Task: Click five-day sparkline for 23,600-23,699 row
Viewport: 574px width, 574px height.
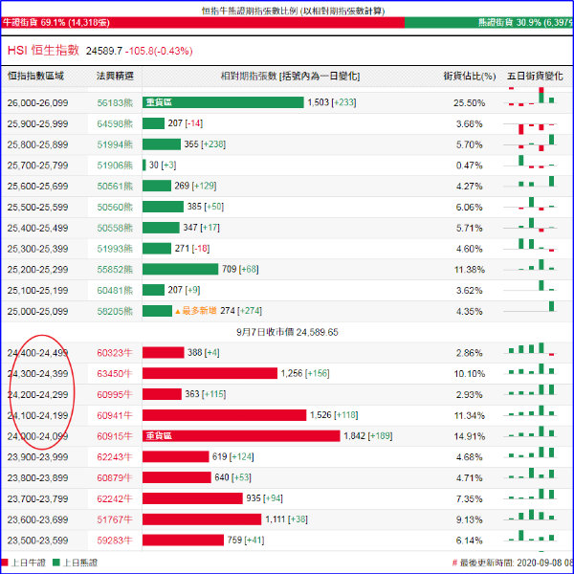Action: pyautogui.click(x=531, y=515)
